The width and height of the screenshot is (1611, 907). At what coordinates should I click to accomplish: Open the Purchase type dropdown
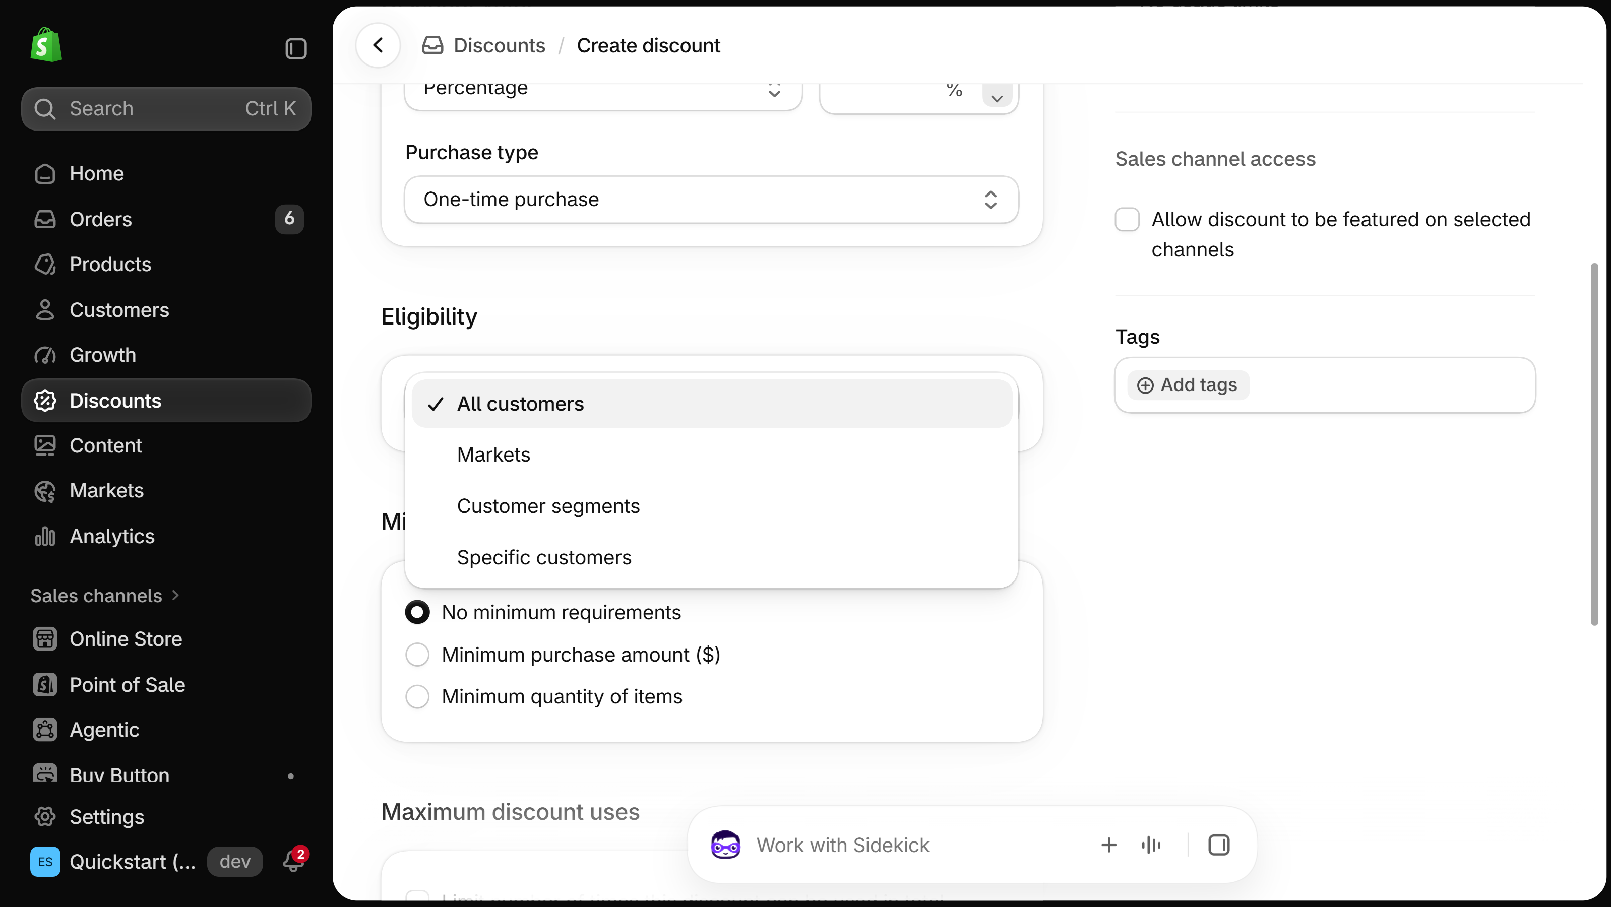coord(712,200)
